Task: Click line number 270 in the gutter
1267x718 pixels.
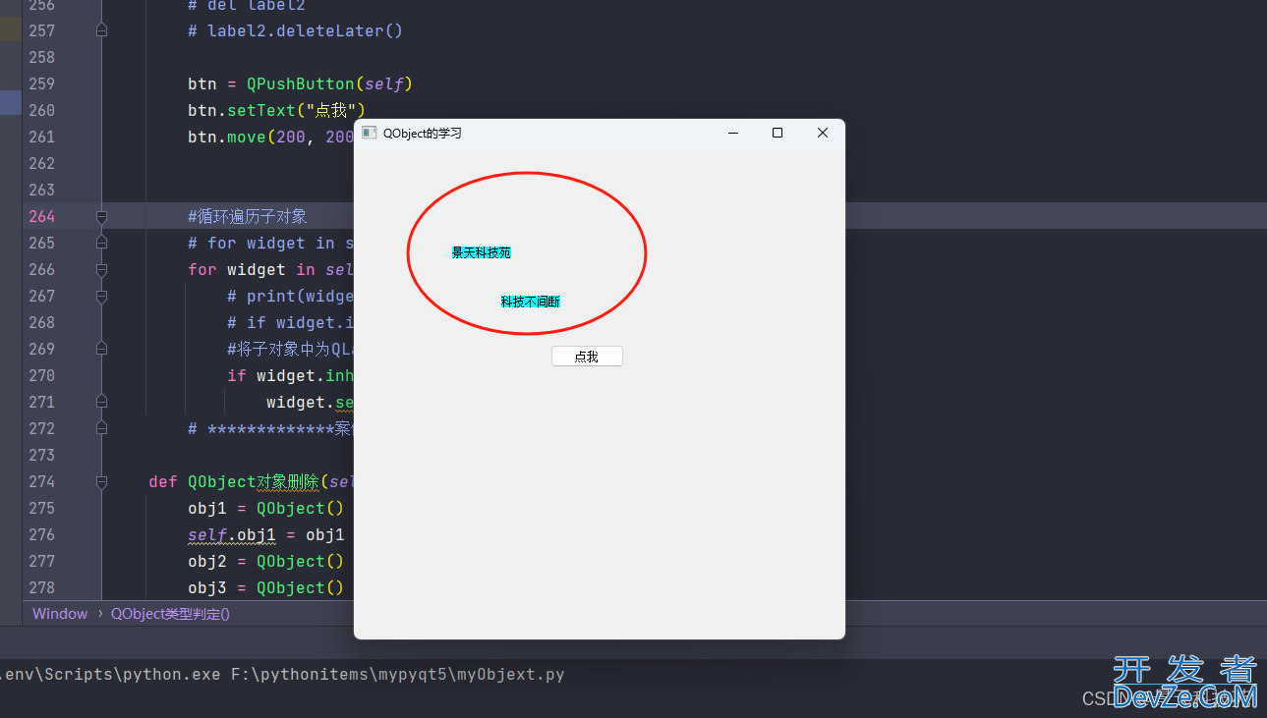Action: pyautogui.click(x=42, y=375)
